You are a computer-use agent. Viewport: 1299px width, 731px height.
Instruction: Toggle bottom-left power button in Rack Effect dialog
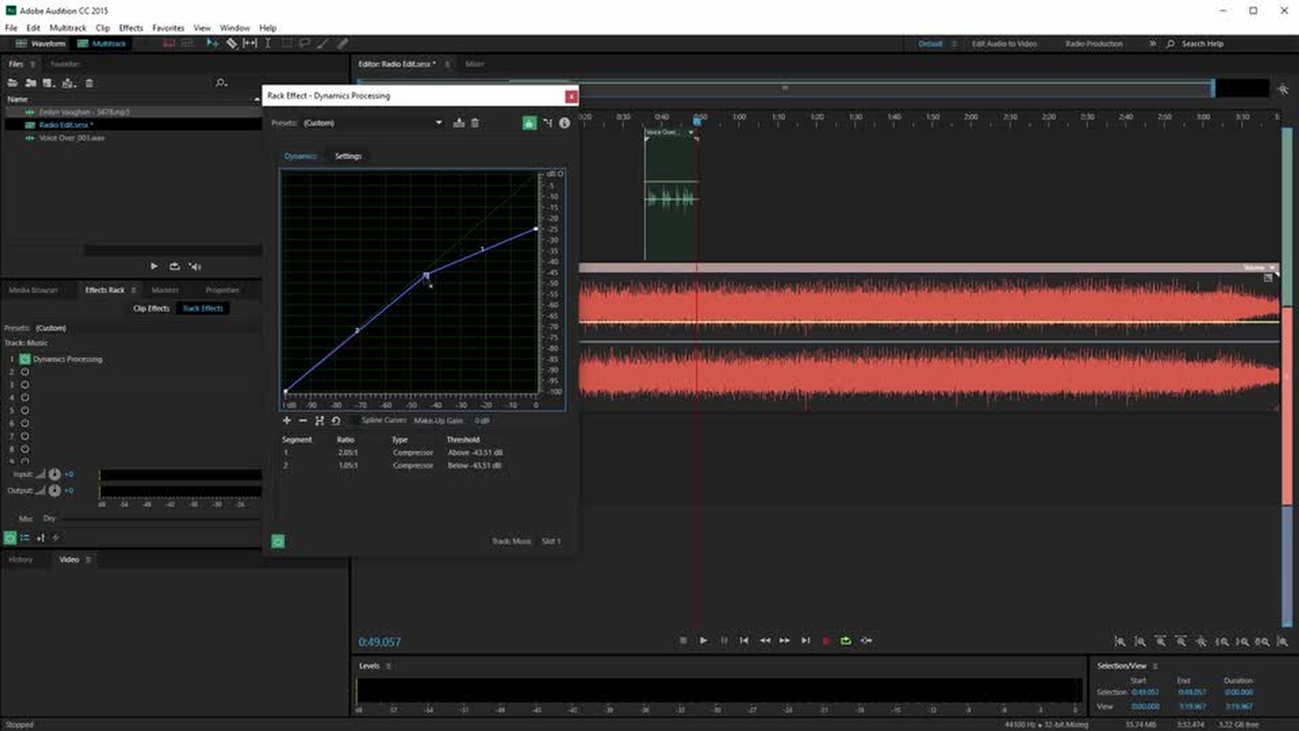(x=278, y=541)
